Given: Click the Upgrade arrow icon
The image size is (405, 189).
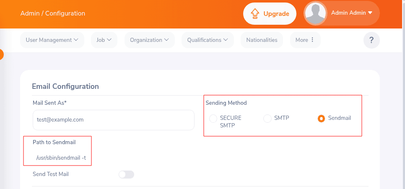Looking at the screenshot, I should point(255,13).
